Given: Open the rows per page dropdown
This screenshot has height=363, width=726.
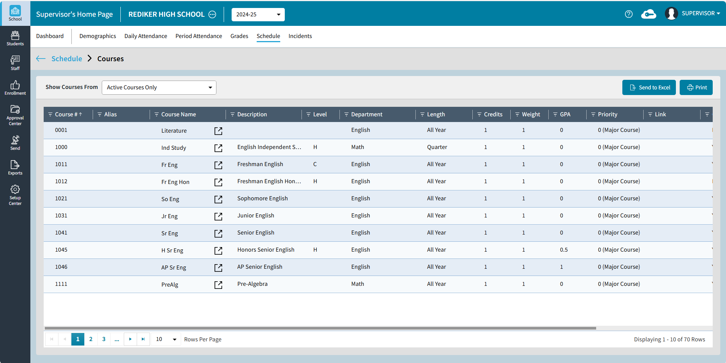Looking at the screenshot, I should [x=166, y=339].
